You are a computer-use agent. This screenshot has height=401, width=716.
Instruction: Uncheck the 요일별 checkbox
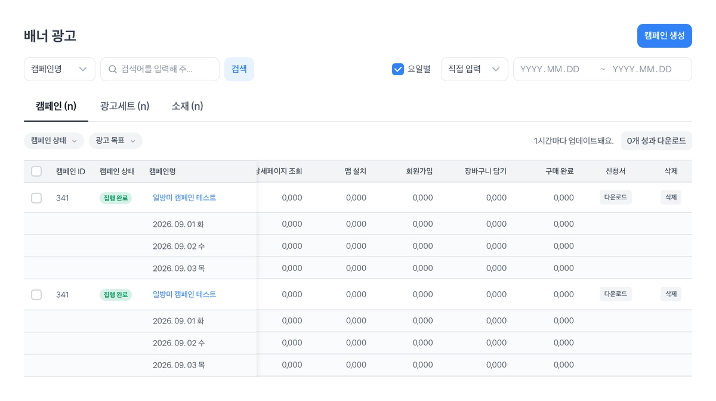click(x=398, y=69)
